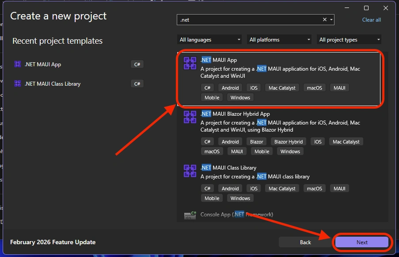Click the Windows tag under .NET MAUI App
The height and width of the screenshot is (257, 399).
point(240,98)
